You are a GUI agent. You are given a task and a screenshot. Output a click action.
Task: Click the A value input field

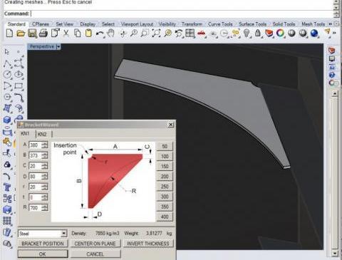click(35, 145)
